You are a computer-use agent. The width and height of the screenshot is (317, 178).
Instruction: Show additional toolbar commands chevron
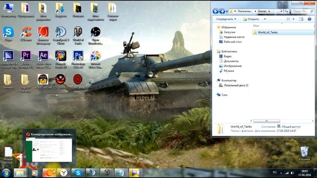265,19
